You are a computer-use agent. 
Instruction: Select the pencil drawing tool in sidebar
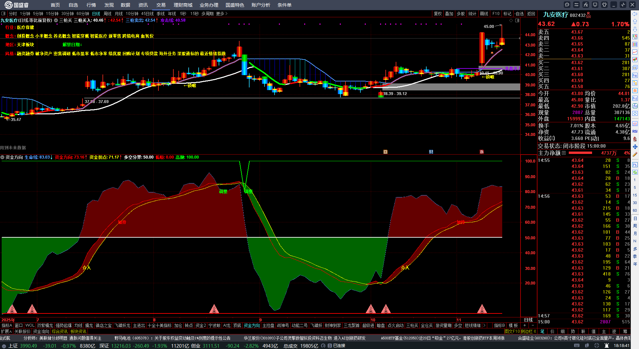click(635, 154)
